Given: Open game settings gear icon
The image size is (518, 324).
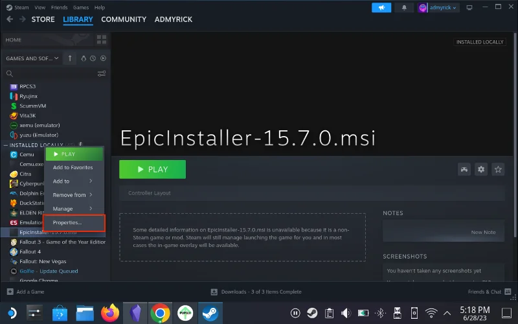Looking at the screenshot, I should click(x=481, y=170).
